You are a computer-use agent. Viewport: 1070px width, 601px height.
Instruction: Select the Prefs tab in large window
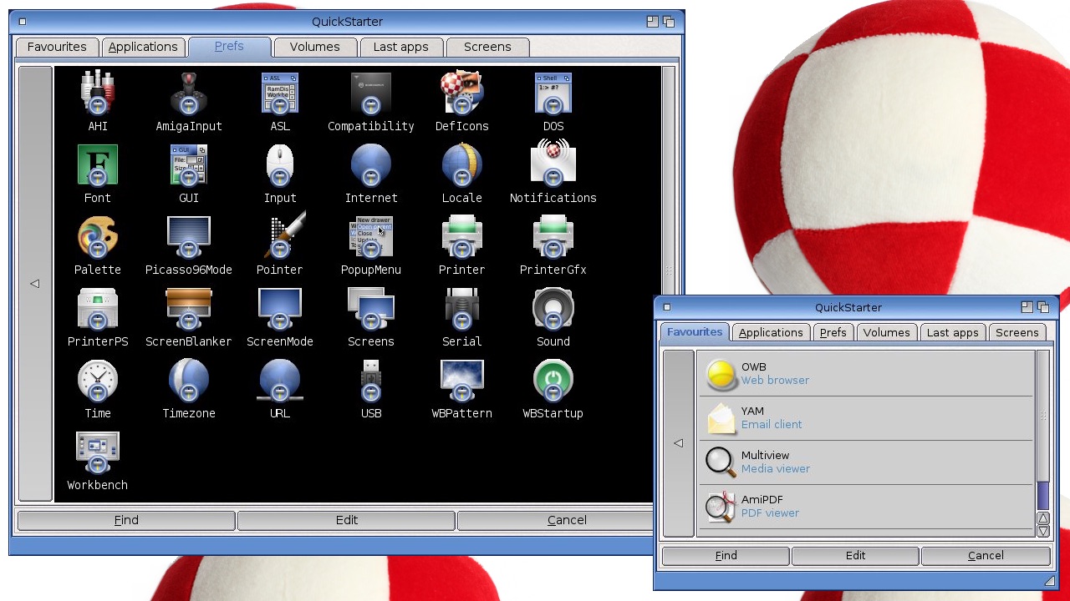point(229,47)
